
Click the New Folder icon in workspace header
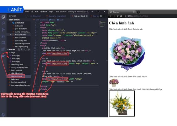22,49
